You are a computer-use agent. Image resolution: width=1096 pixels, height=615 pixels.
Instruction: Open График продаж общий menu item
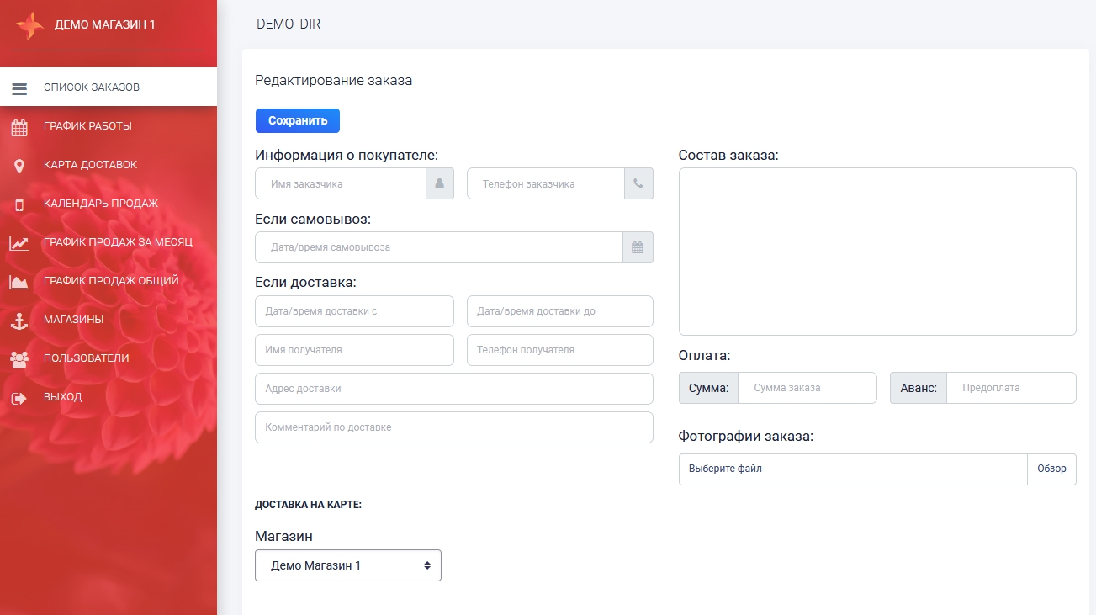(x=111, y=281)
